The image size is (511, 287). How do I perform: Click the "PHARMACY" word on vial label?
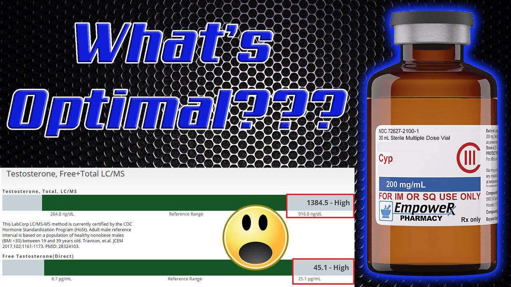click(x=421, y=218)
